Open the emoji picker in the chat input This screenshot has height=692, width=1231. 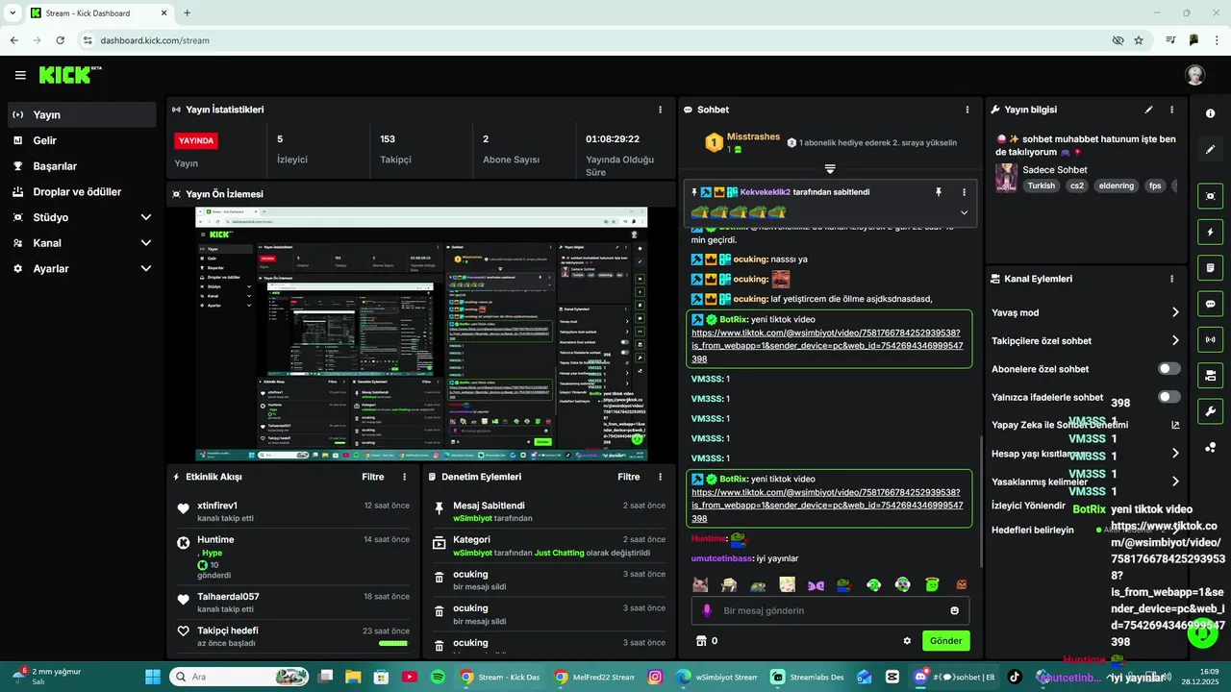[954, 610]
